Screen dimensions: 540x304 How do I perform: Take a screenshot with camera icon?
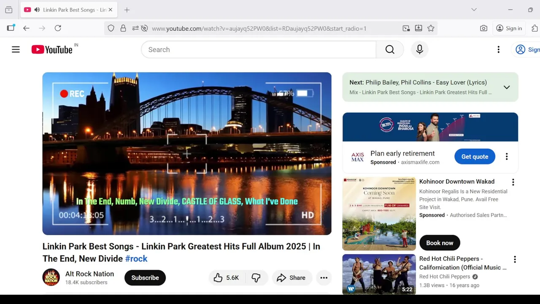coord(483,28)
